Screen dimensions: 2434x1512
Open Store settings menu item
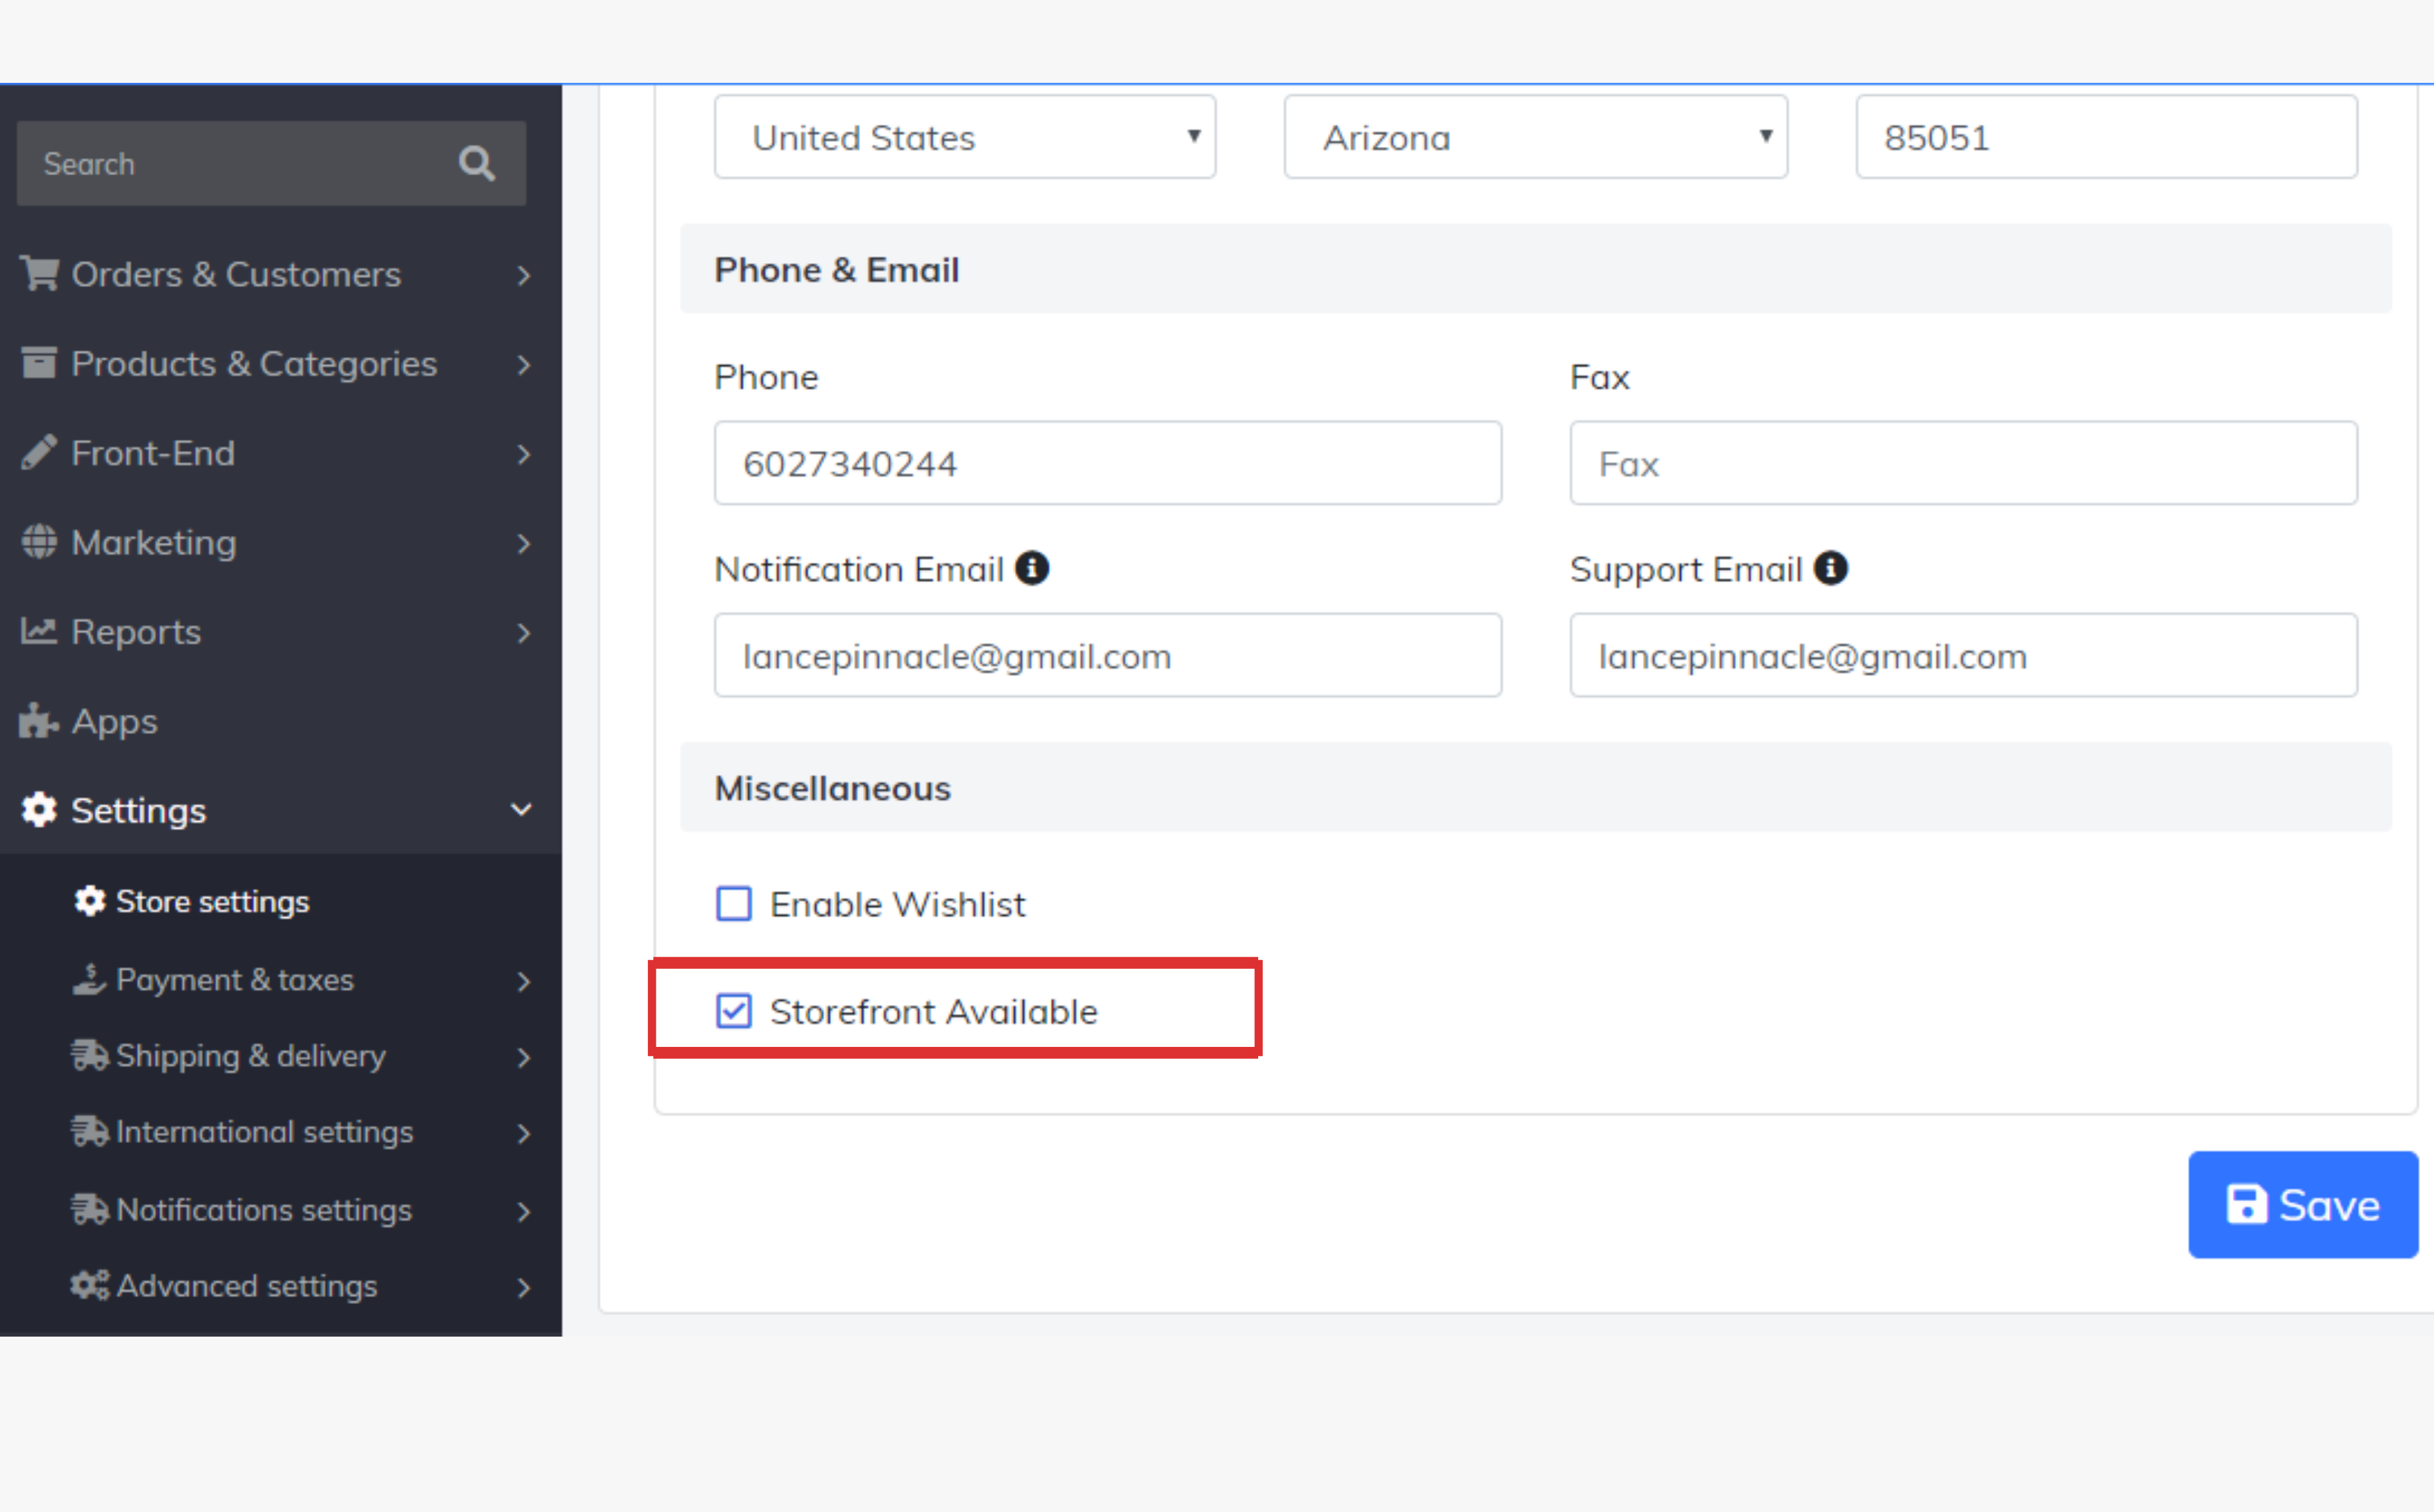[x=212, y=902]
